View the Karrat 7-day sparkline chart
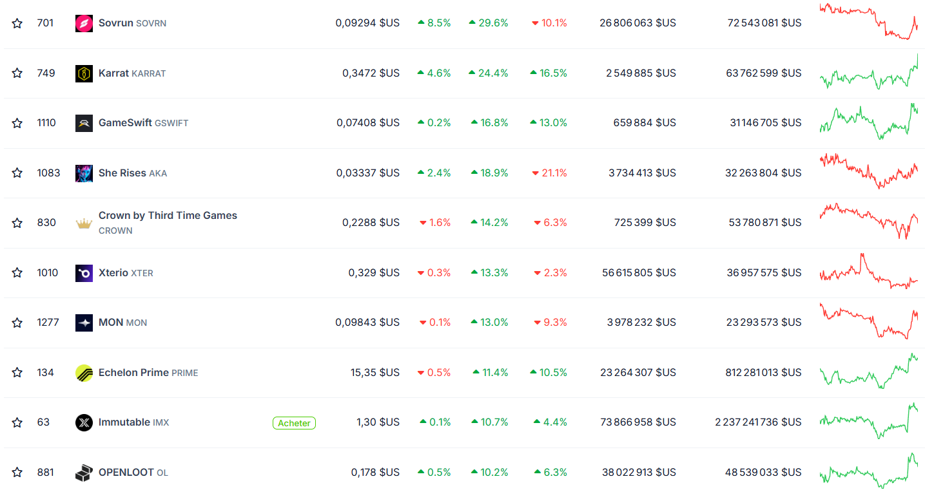 click(869, 73)
